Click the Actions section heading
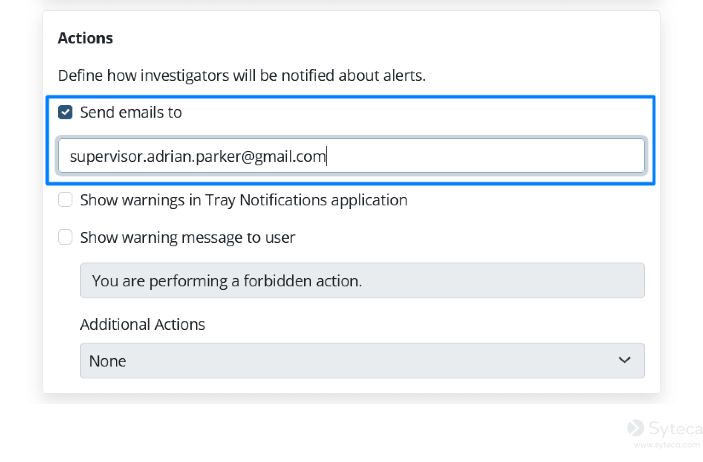The height and width of the screenshot is (462, 703). pos(85,38)
